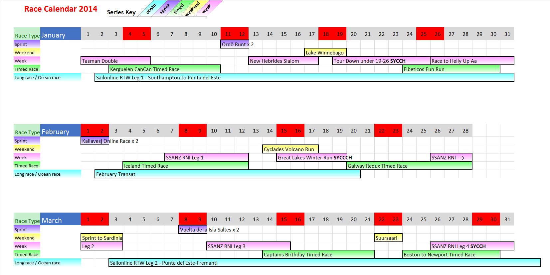Select the Timed Race label under February
Viewport: 550px width, 275px height.
coord(27,166)
